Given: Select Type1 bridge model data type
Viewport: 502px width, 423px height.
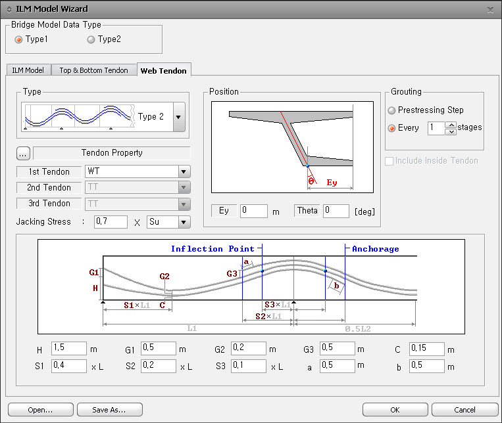Looking at the screenshot, I should click(18, 39).
